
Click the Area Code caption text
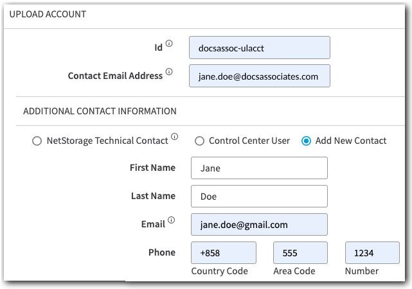click(294, 271)
